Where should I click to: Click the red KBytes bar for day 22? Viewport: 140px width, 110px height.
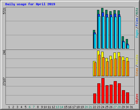[95, 98]
